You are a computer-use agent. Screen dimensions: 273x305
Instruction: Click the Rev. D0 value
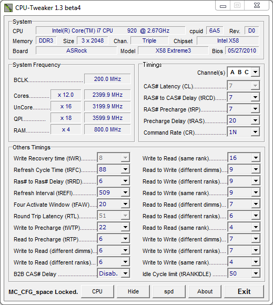[x=251, y=30]
